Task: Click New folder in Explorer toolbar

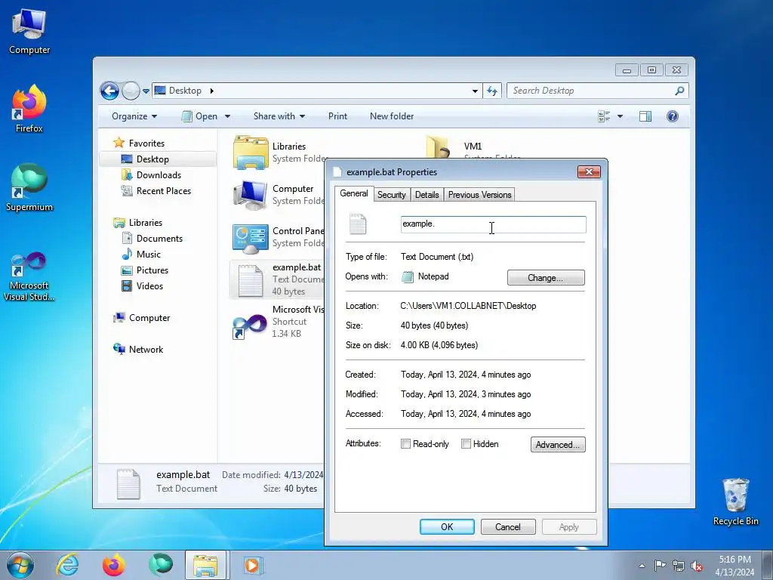Action: 392,116
